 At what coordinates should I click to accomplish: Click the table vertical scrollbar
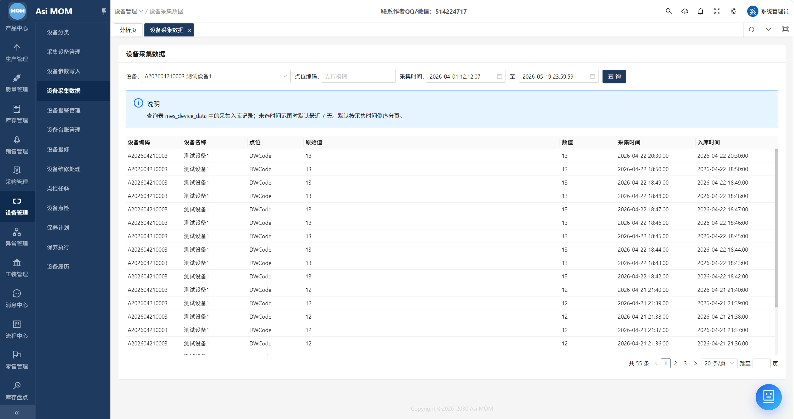776,228
